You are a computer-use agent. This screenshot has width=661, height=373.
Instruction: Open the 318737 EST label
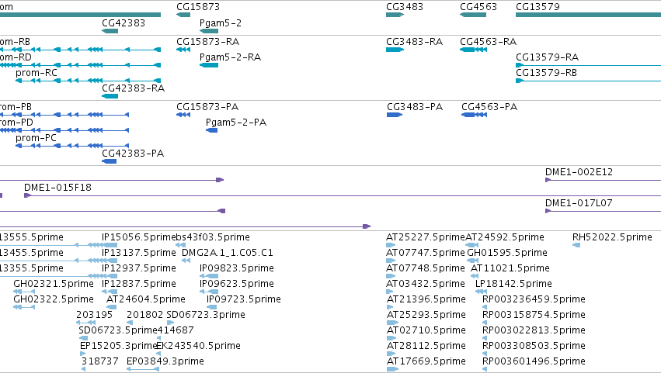(100, 362)
